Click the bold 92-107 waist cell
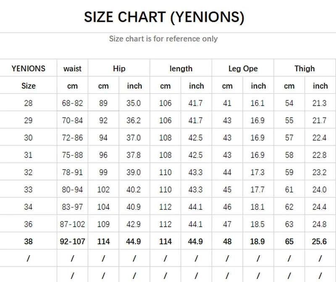Viewport: 336px width, 282px height. coord(72,241)
